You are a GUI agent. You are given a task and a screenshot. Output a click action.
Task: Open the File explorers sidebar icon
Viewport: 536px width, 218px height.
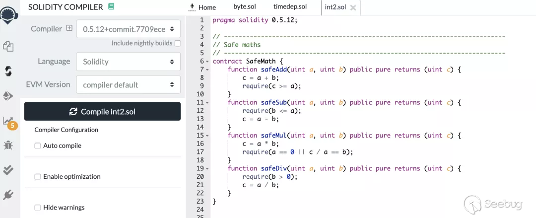[x=8, y=46]
